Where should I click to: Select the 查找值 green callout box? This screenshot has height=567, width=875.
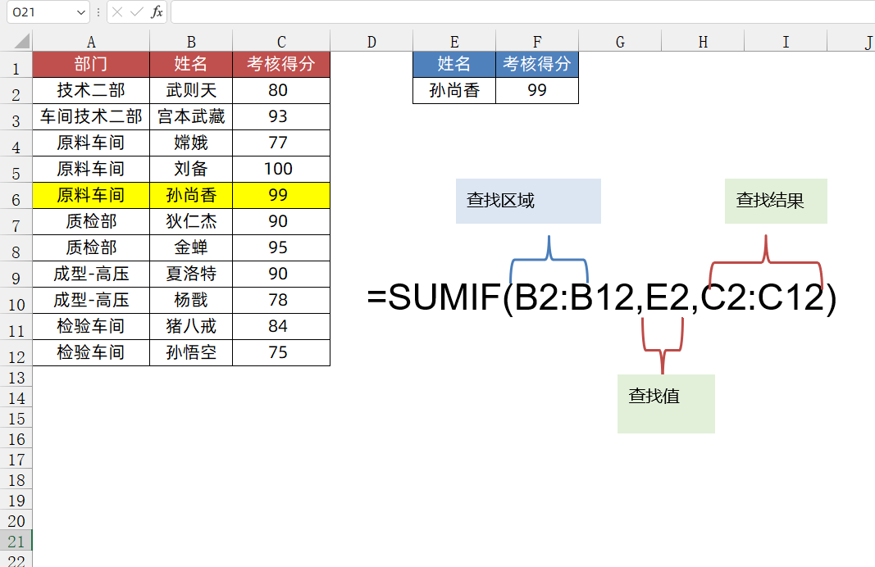click(666, 403)
